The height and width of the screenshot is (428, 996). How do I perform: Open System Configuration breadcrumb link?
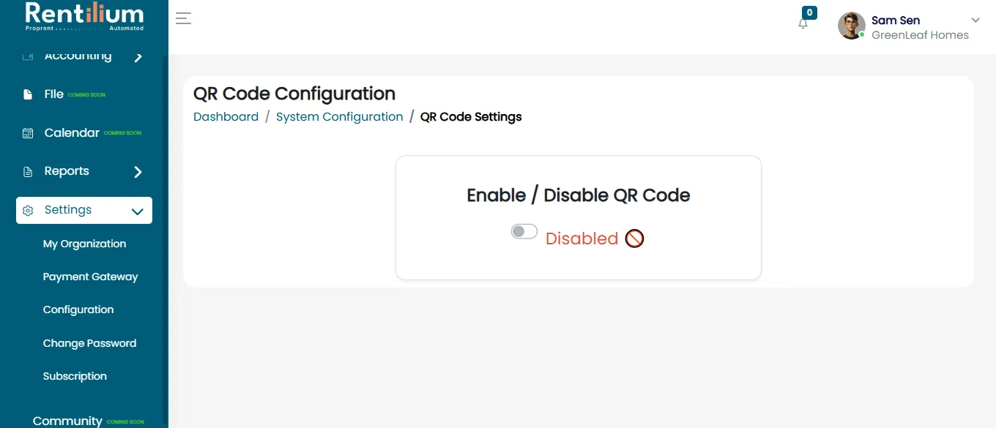click(x=339, y=116)
